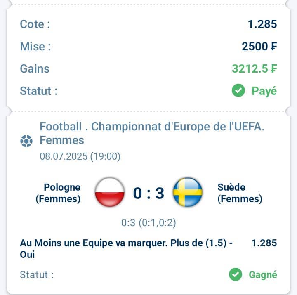Image resolution: width=297 pixels, height=295 pixels.
Task: Click the Payé status text
Action: (x=264, y=91)
